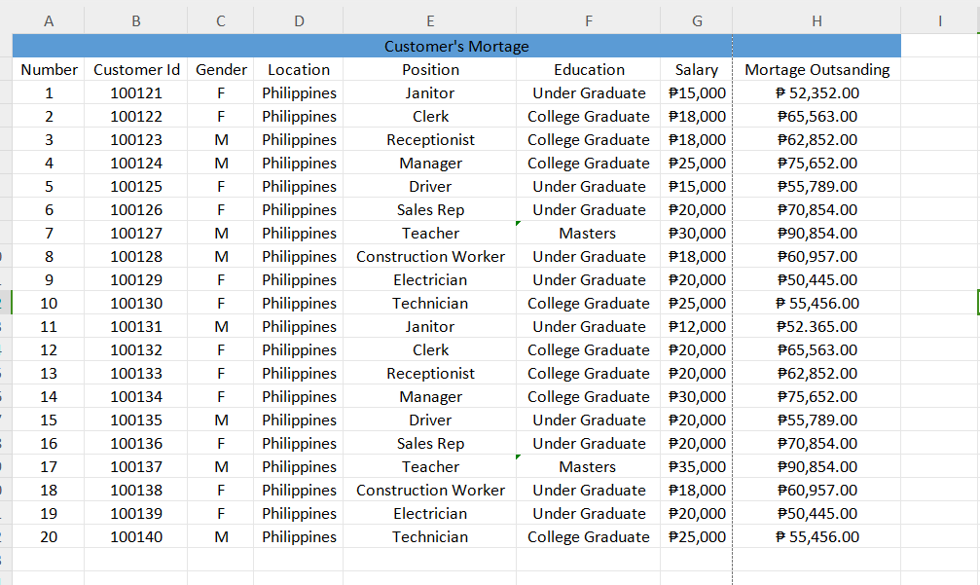Click gender F in row 12
Image resolution: width=980 pixels, height=585 pixels.
coord(221,350)
